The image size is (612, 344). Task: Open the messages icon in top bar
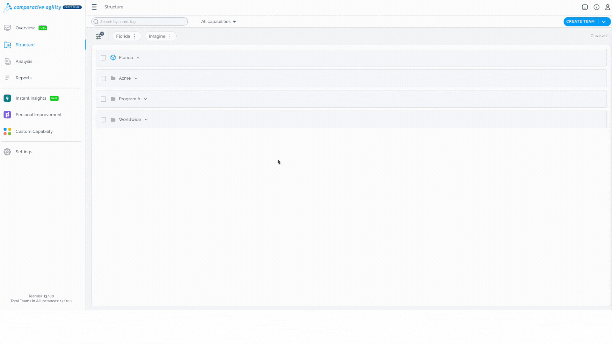click(x=585, y=7)
